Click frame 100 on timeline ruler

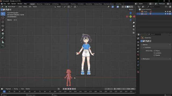[55, 91]
